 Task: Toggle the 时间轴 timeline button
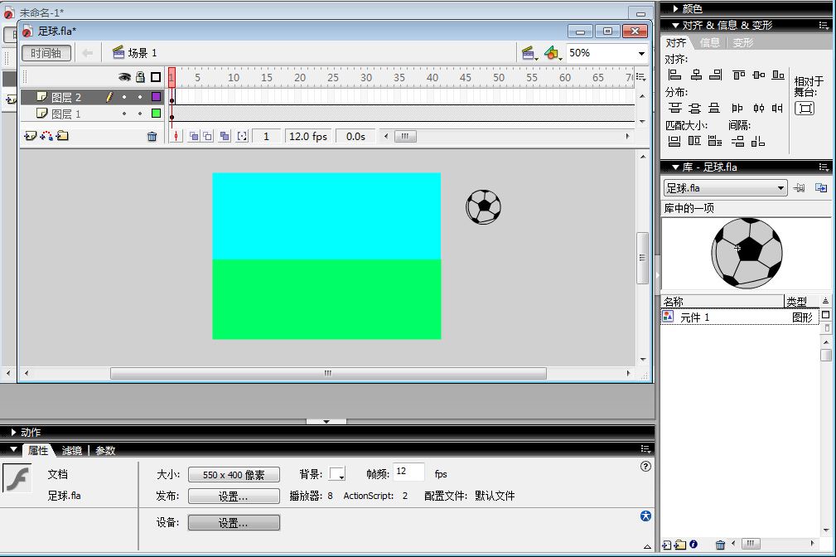tap(46, 53)
